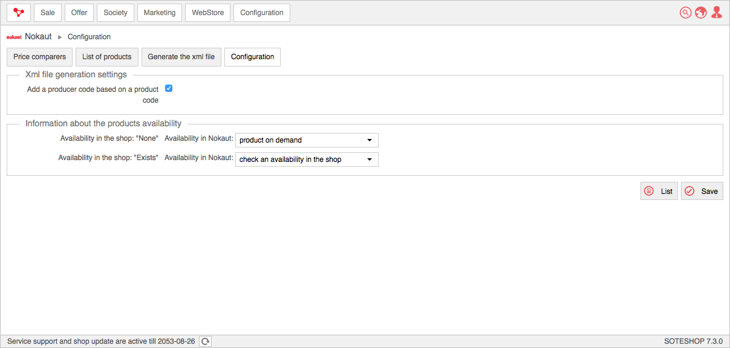
Task: Open the Marketing menu
Action: (160, 13)
